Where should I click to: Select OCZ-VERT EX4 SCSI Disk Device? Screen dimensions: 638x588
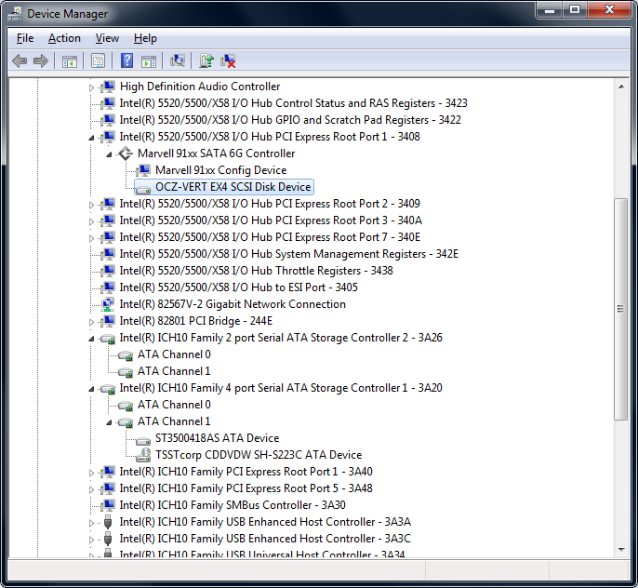(233, 187)
